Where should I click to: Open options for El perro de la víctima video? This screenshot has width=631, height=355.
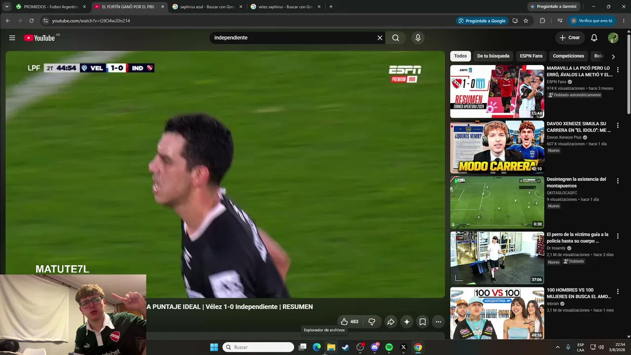pos(618,237)
